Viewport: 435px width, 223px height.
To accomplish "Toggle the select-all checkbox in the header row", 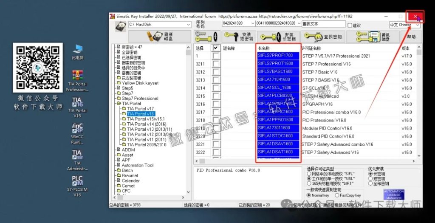I will click(215, 48).
